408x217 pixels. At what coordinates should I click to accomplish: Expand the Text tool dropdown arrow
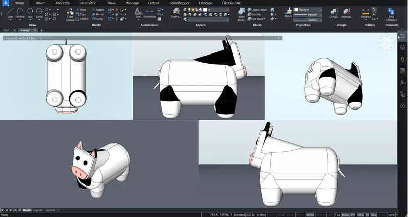coord(138,20)
